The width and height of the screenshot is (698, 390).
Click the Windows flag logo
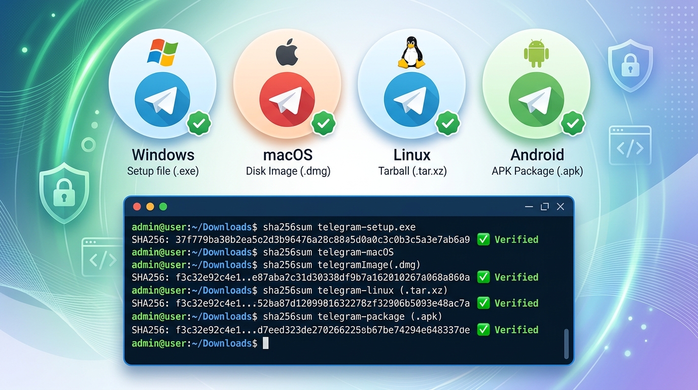163,52
